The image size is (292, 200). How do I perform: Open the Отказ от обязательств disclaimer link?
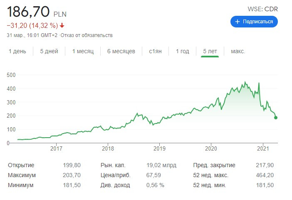pyautogui.click(x=87, y=35)
